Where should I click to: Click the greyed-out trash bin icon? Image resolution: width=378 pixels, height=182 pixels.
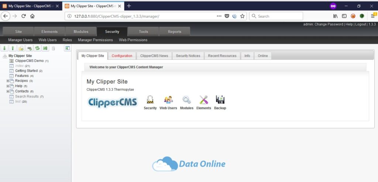[x=53, y=48]
